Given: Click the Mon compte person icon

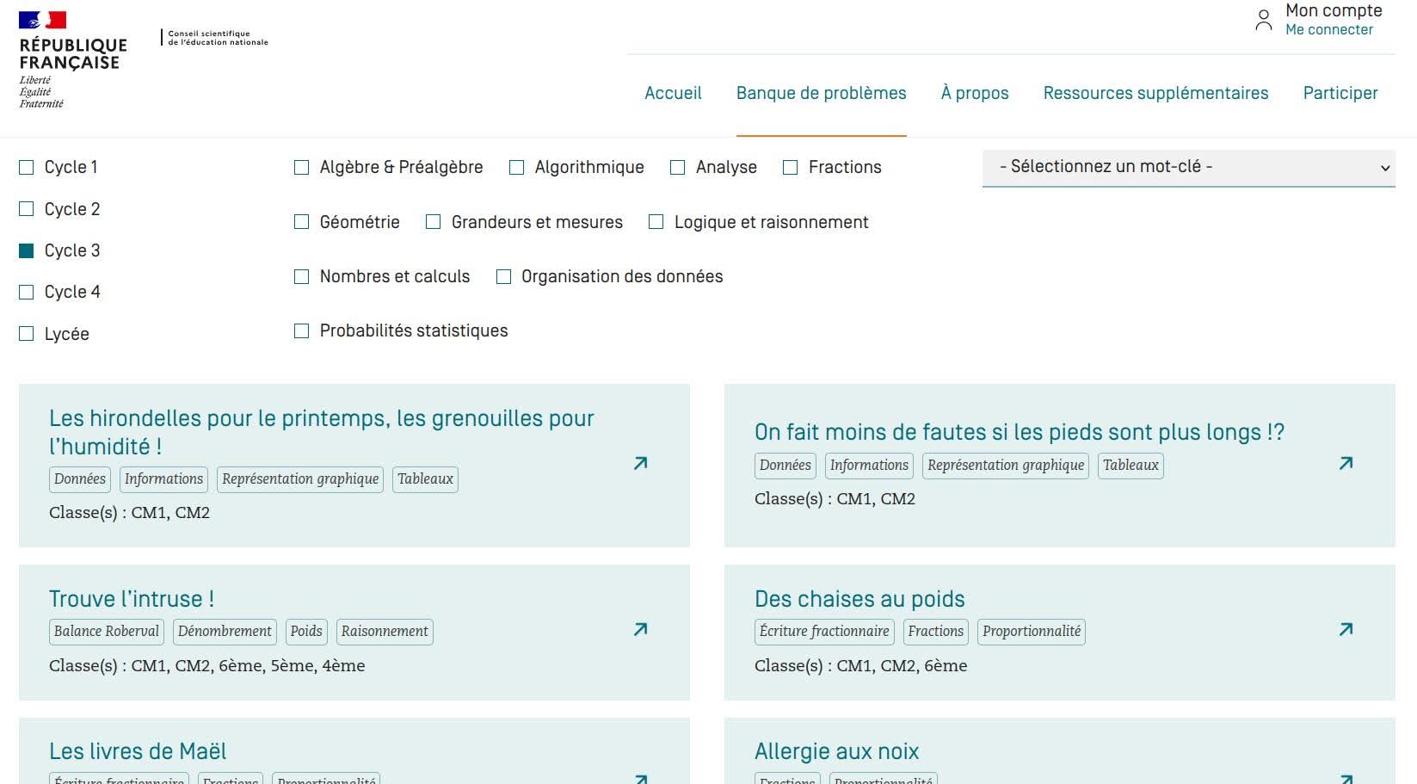Looking at the screenshot, I should (1263, 19).
